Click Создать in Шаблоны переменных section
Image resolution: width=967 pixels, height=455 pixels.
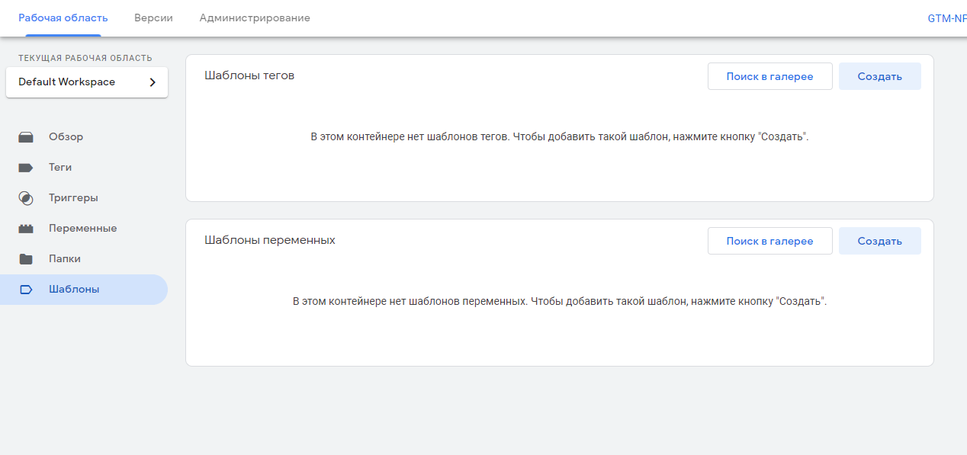pyautogui.click(x=879, y=241)
